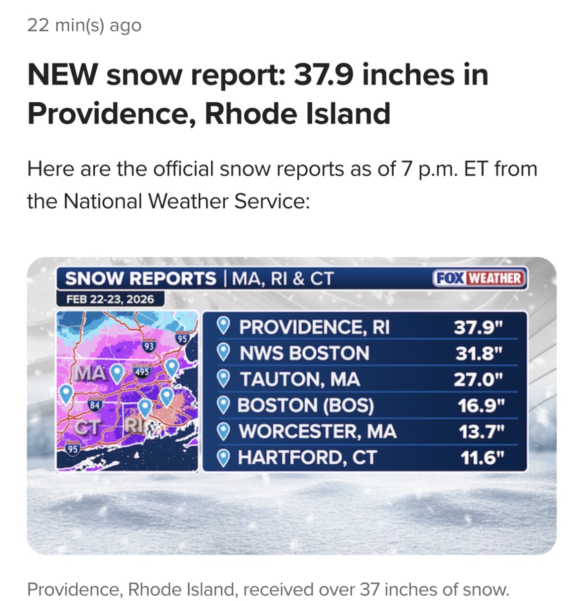Tap the Interstate 495 shield on map
Image resolution: width=578 pixels, height=601 pixels.
pyautogui.click(x=142, y=372)
